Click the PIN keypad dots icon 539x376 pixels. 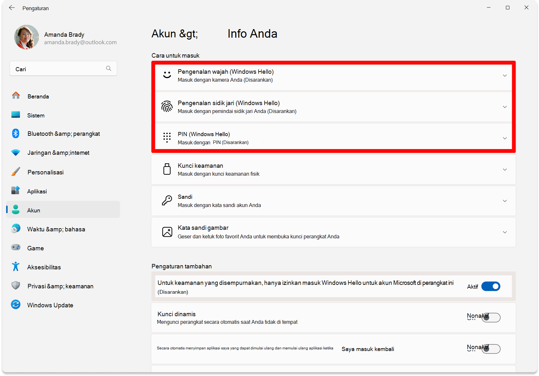[167, 138]
